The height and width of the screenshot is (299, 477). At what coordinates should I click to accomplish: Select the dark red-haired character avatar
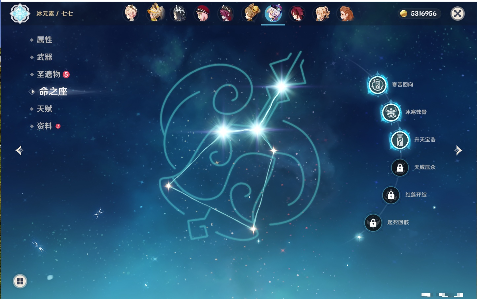297,14
